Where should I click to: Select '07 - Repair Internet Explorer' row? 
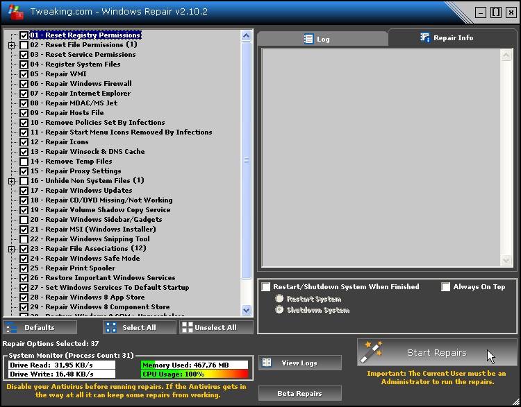80,94
